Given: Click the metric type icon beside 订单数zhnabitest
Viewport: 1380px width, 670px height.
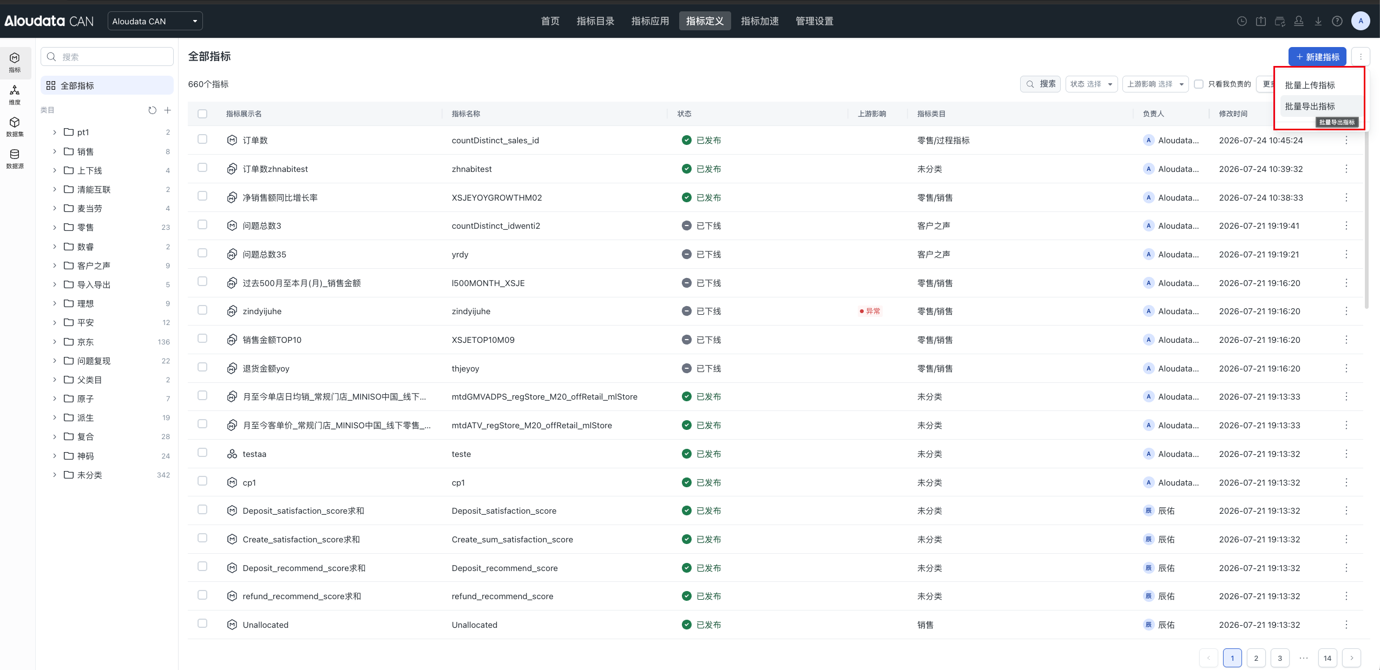Looking at the screenshot, I should 232,169.
